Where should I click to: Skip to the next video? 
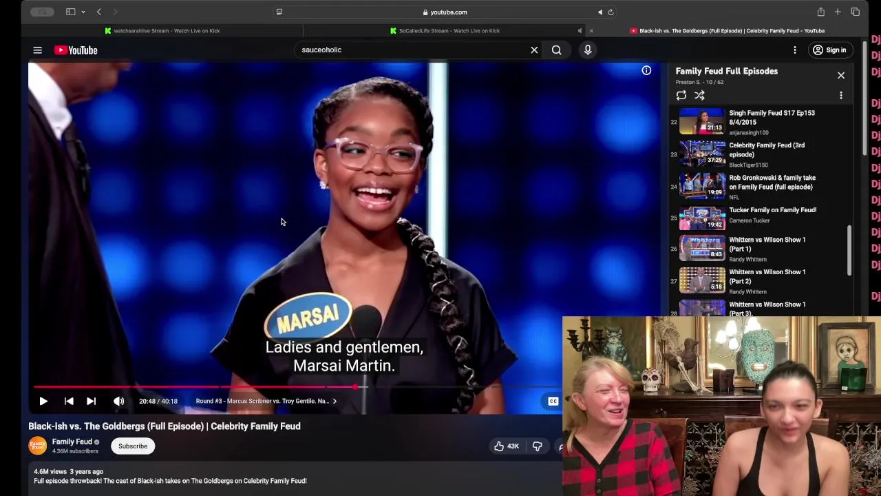pyautogui.click(x=91, y=401)
